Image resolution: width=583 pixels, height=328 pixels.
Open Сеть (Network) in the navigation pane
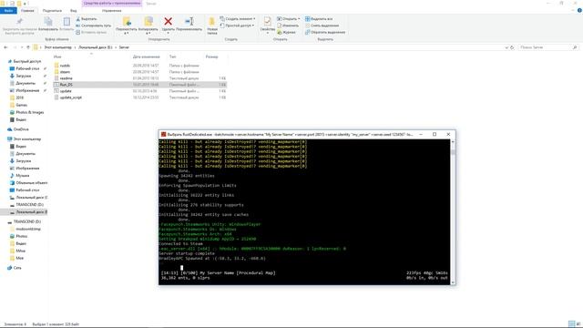click(15, 267)
